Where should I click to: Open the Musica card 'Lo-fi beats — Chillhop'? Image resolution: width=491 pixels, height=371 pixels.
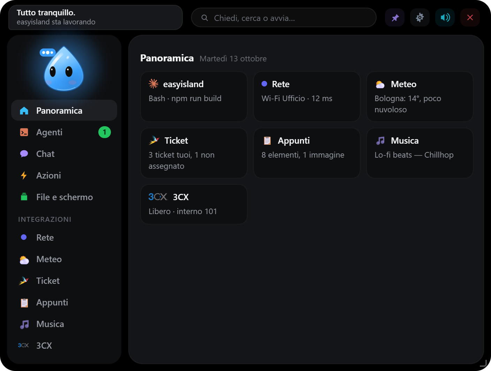tap(420, 153)
